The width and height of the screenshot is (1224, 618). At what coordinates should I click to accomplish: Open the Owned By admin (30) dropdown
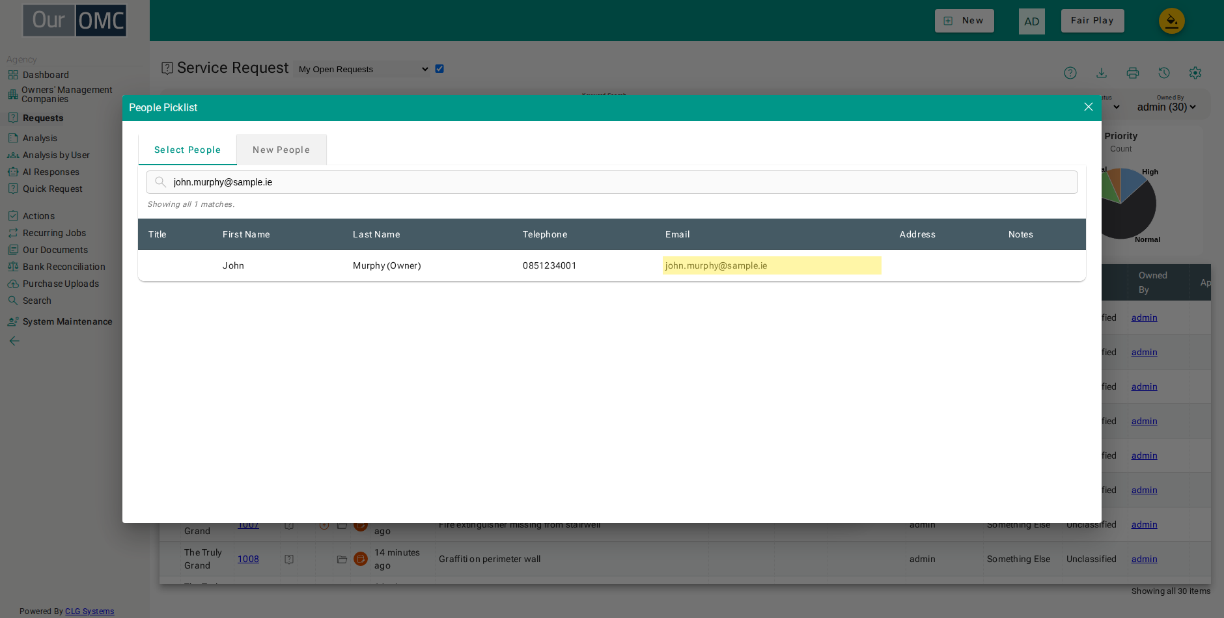(1167, 107)
